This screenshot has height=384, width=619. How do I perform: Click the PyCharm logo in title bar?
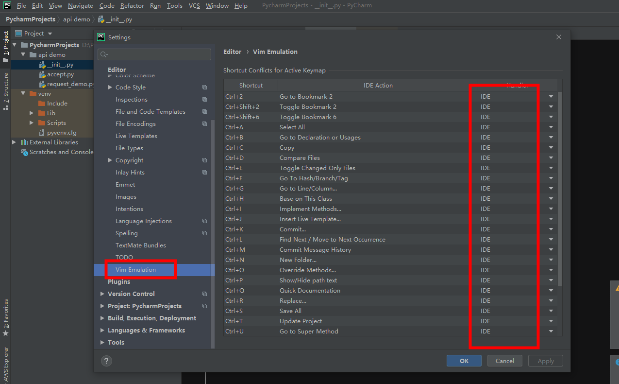tap(7, 6)
